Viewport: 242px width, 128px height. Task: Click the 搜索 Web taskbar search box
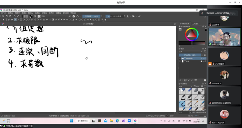click(x=82, y=121)
